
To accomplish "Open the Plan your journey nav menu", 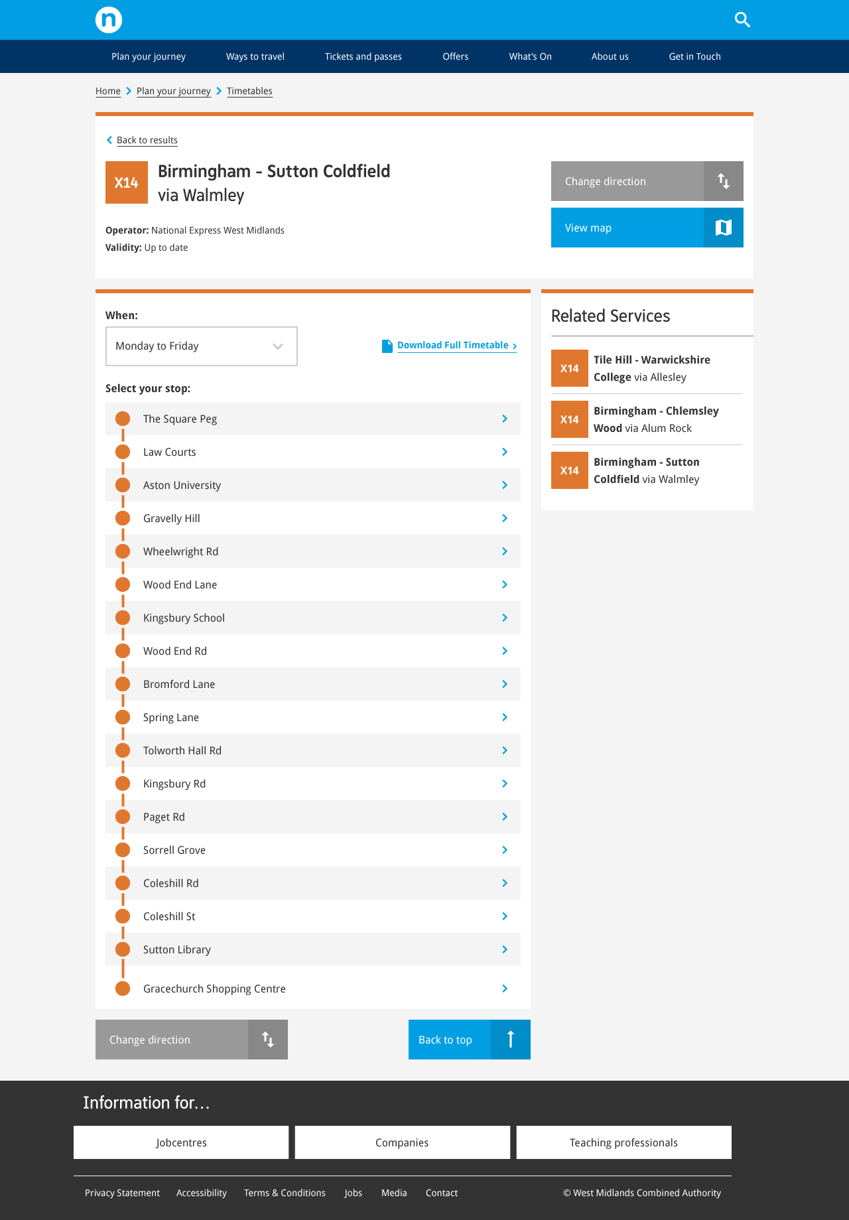I will [149, 56].
